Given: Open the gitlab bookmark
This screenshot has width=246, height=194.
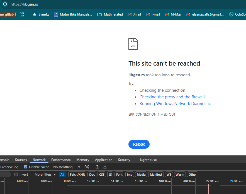Looking at the screenshot, I should (x=7, y=14).
